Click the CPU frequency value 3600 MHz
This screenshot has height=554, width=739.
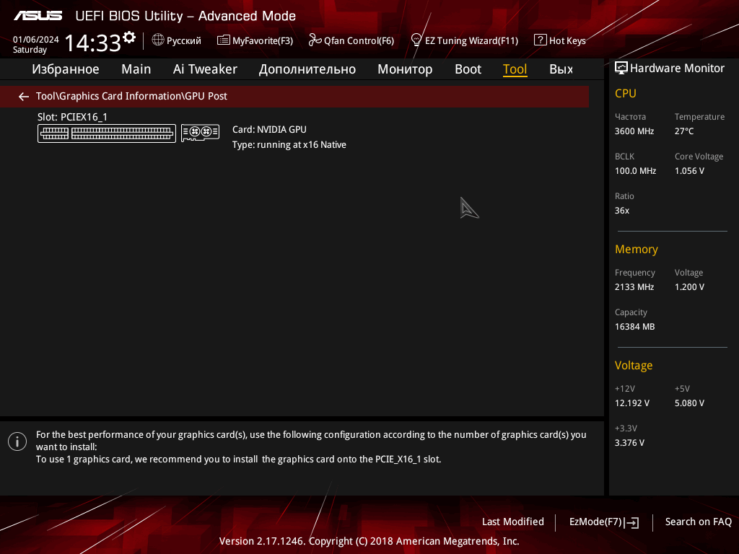click(634, 131)
